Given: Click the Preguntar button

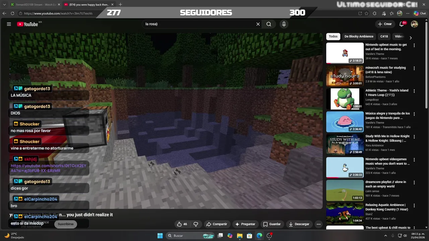Looking at the screenshot, I should click(245, 224).
